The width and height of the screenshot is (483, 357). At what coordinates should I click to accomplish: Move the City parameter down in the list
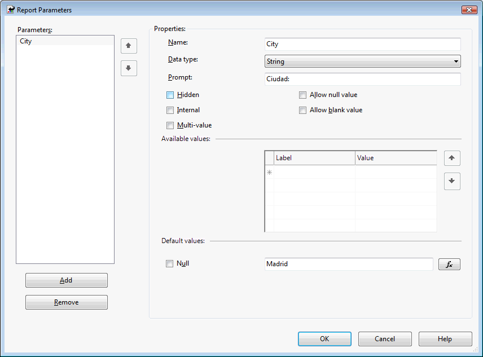pos(129,68)
